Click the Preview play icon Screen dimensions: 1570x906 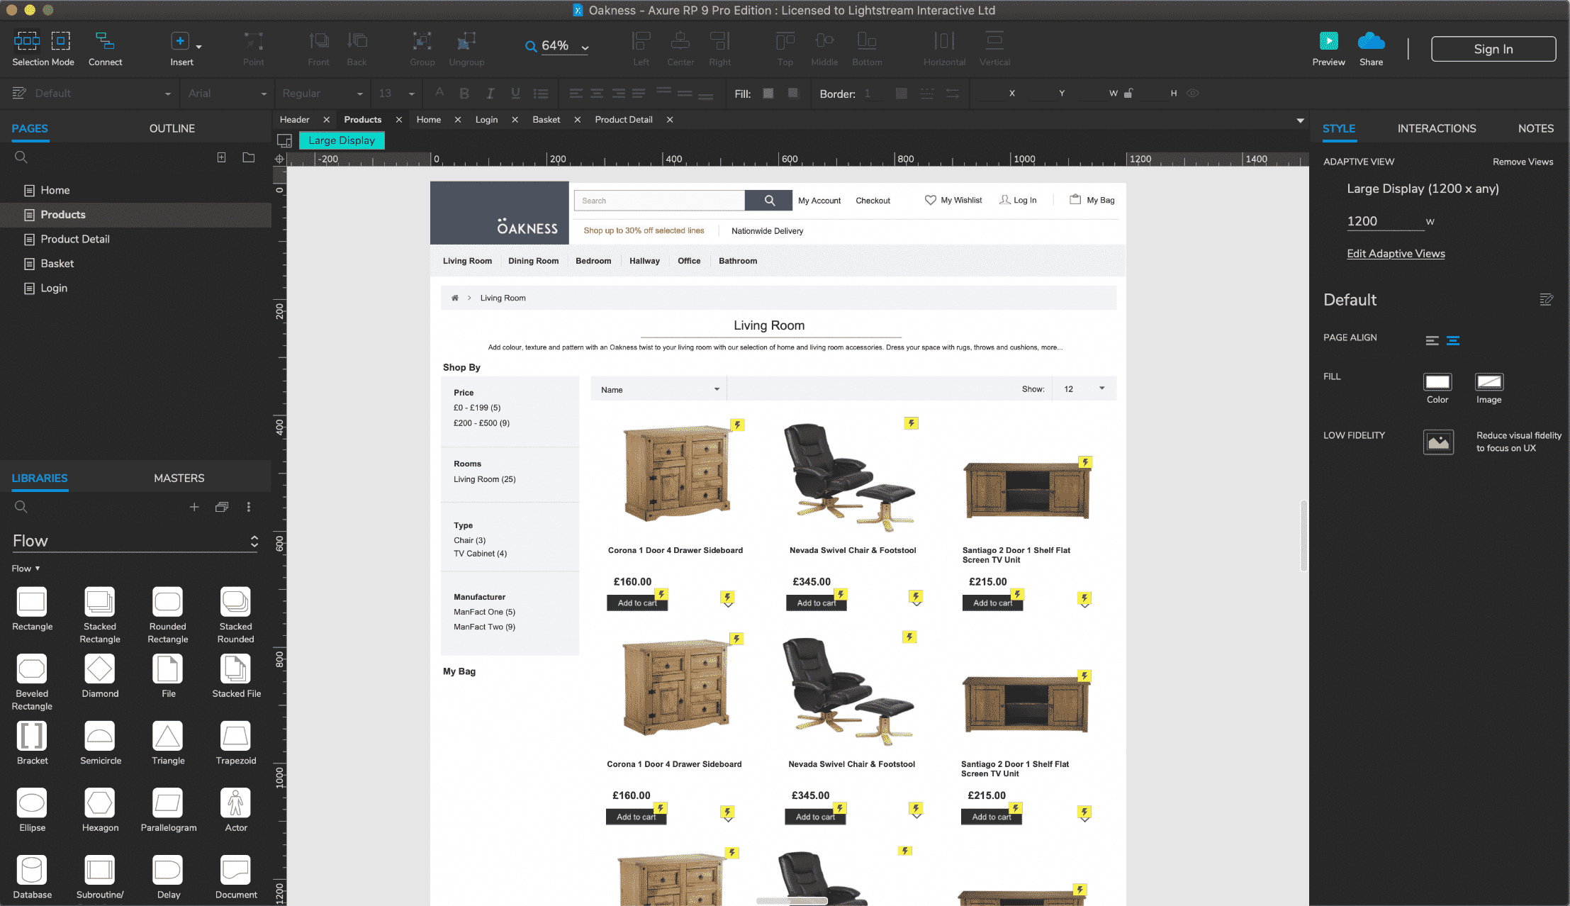[1328, 41]
